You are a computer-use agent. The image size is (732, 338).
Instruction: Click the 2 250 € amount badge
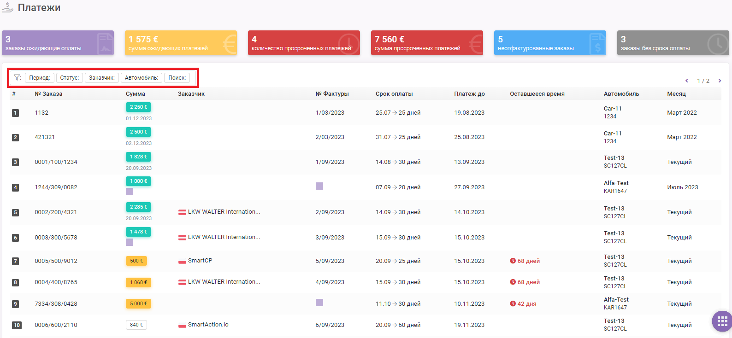point(138,107)
